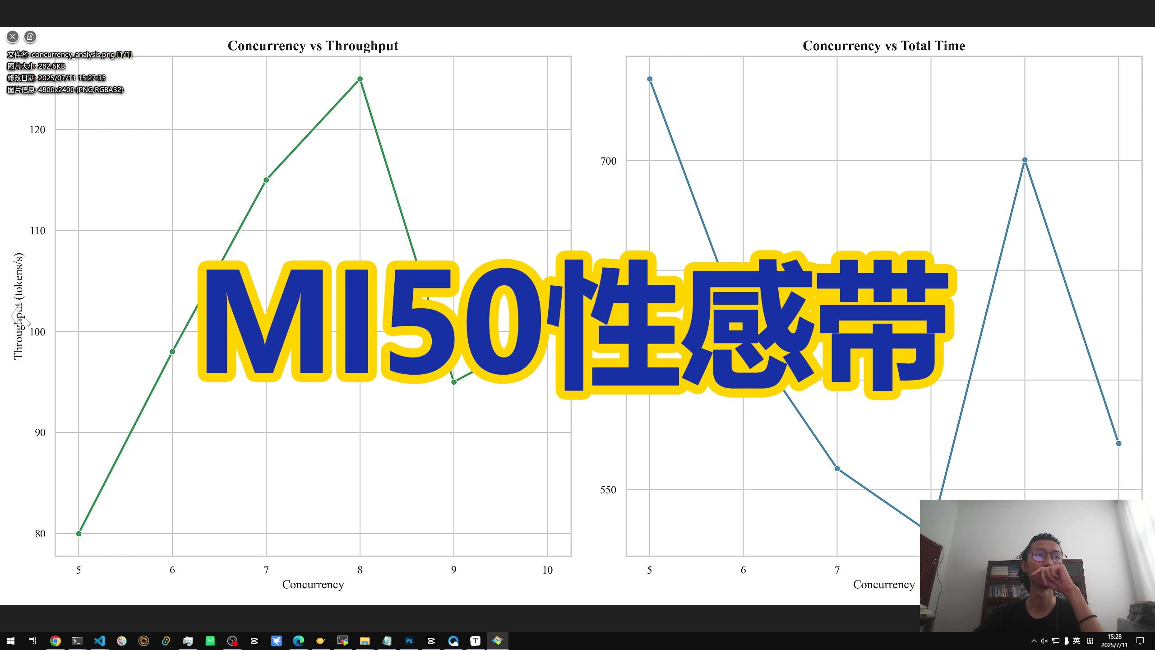Open CapCut from the taskbar
The width and height of the screenshot is (1155, 650).
click(255, 640)
